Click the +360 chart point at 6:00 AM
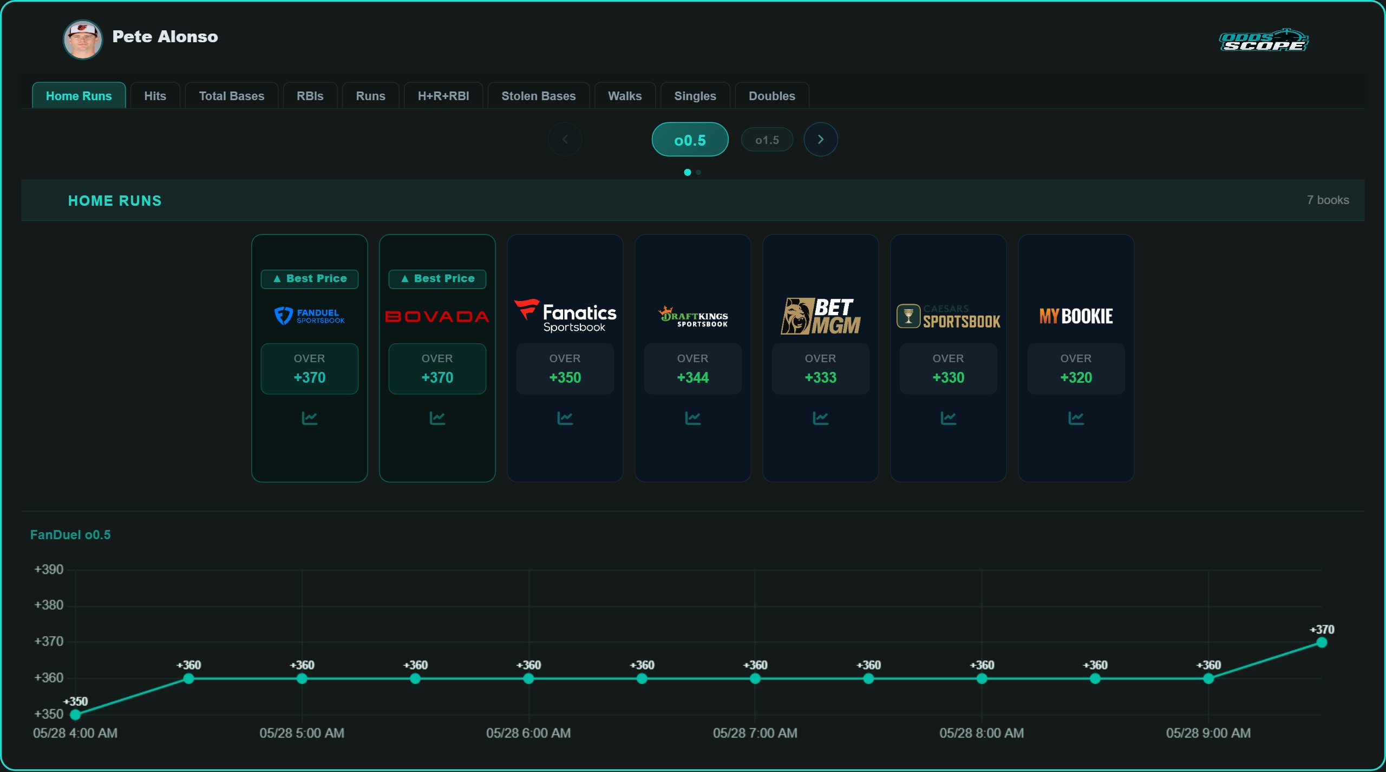Image resolution: width=1386 pixels, height=772 pixels. pyautogui.click(x=528, y=678)
